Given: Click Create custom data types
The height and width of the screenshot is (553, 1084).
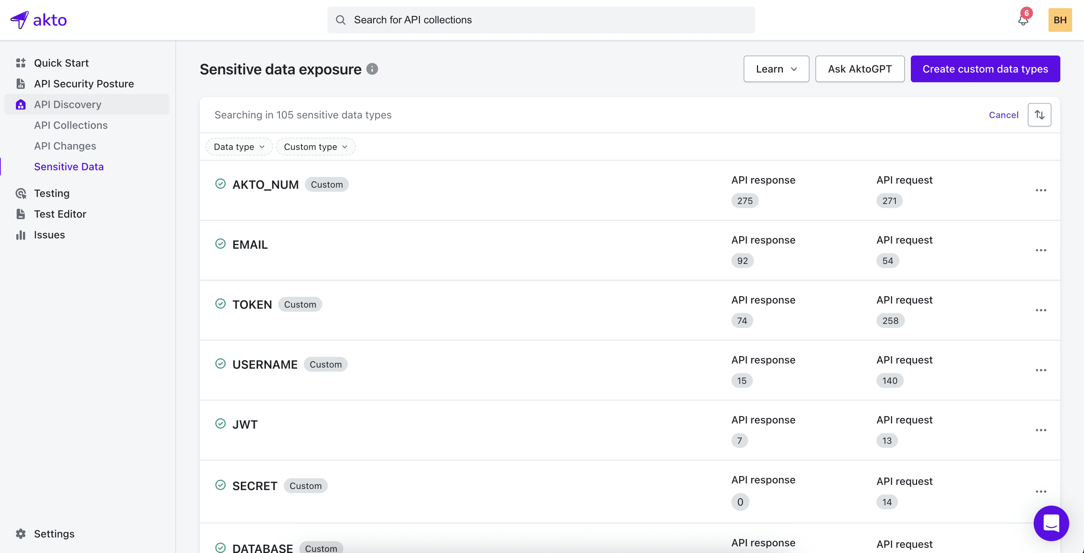Looking at the screenshot, I should click(x=985, y=68).
